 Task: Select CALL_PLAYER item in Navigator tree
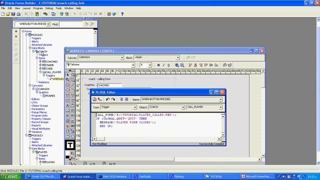pos(53,72)
